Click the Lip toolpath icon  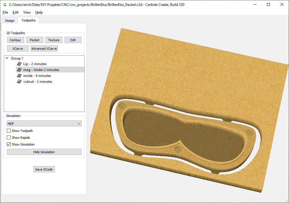tap(19, 64)
